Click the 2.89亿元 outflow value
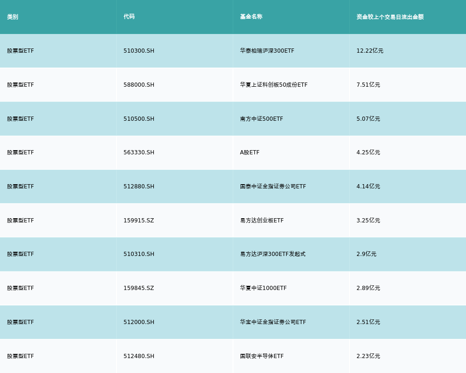This screenshot has height=373, width=466. tap(368, 288)
